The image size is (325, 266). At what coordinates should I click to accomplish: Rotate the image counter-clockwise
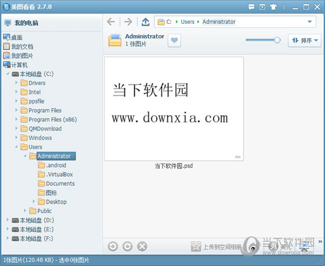pos(113,246)
